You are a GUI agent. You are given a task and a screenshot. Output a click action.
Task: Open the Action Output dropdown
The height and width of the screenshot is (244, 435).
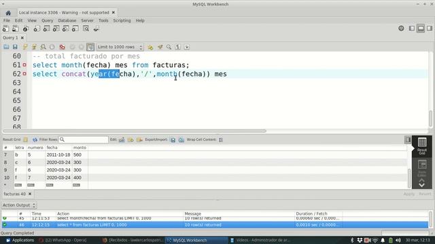[x=19, y=205]
